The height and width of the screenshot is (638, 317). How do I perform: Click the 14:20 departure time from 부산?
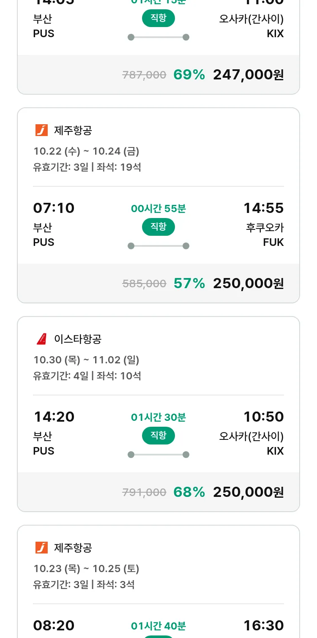(54, 417)
